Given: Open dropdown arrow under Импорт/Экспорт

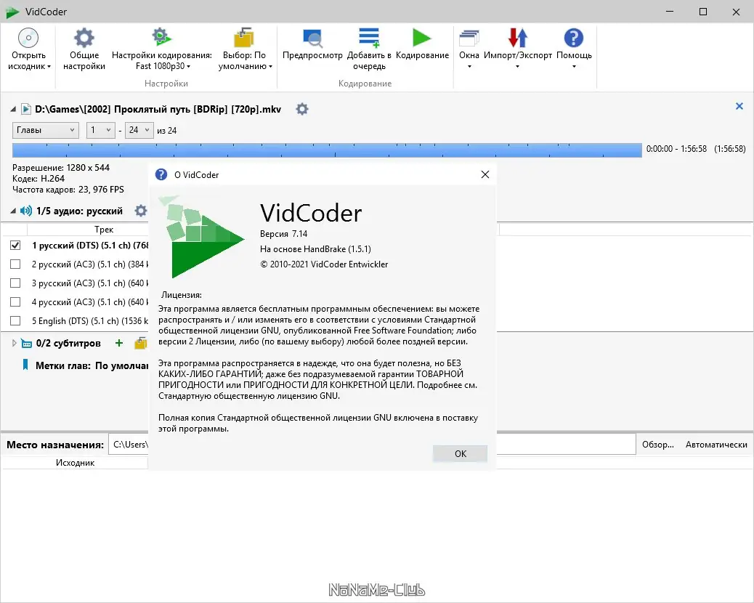Looking at the screenshot, I should (517, 66).
